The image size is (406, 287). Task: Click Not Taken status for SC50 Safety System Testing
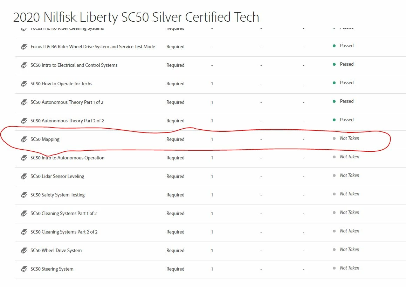(x=349, y=194)
